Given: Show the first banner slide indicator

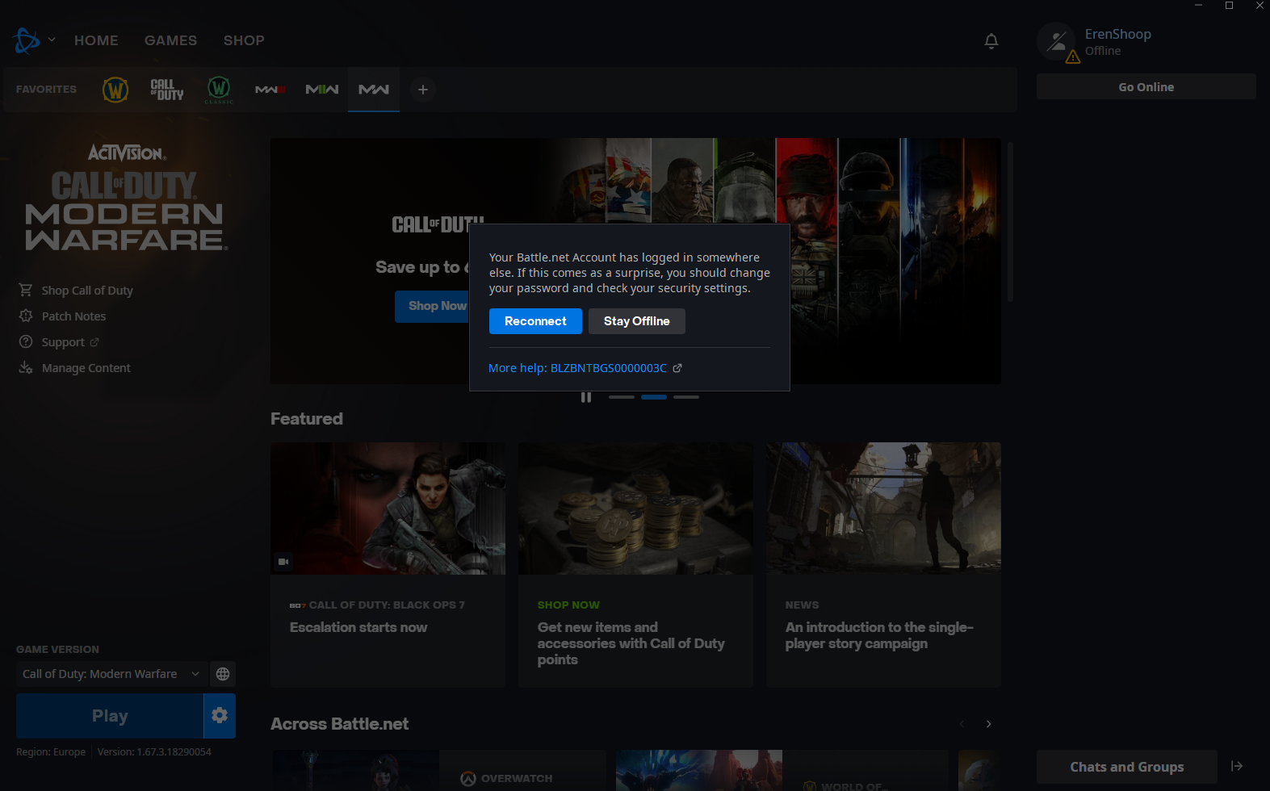Looking at the screenshot, I should 622,397.
